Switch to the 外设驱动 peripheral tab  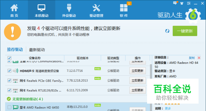[x=69, y=11]
